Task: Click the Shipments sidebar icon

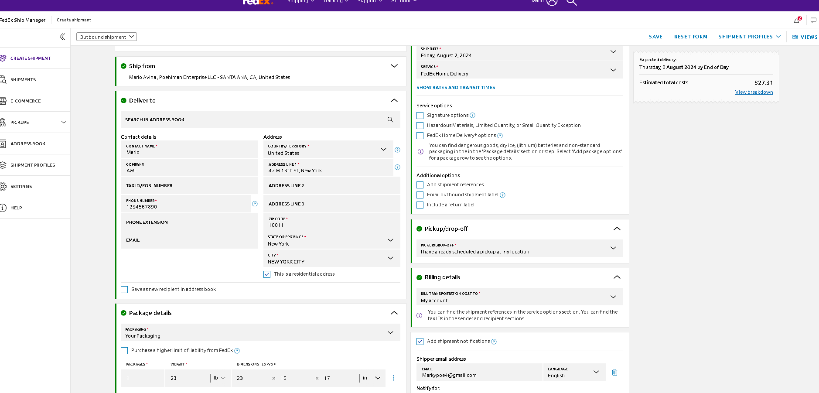Action: (3, 79)
